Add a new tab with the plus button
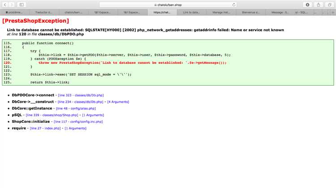 click(x=333, y=13)
